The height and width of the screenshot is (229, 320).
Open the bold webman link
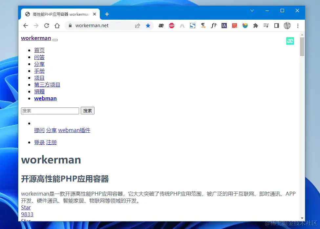pos(45,98)
